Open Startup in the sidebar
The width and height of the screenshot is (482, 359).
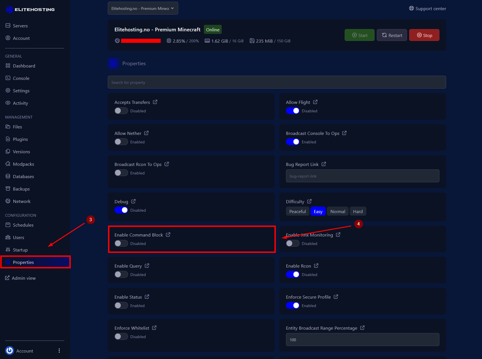pos(17,250)
